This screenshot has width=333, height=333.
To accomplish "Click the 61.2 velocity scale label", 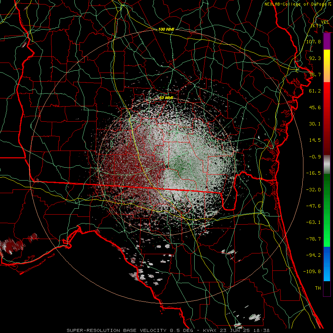I will (315, 91).
